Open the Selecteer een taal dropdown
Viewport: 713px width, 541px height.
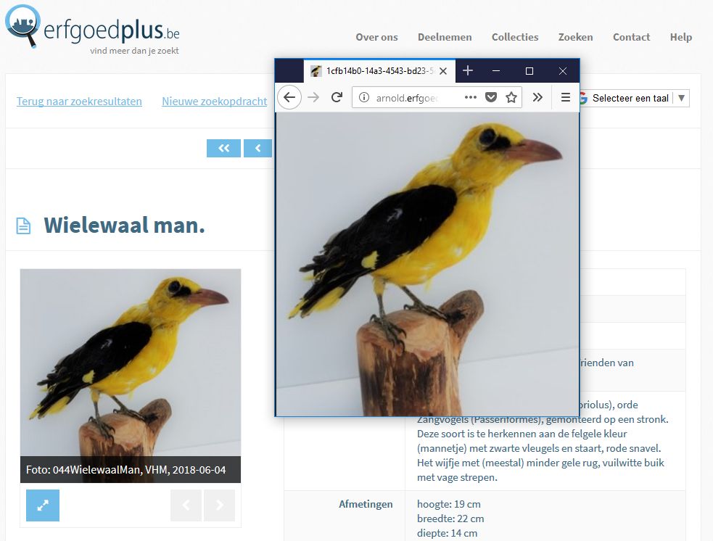pos(635,98)
